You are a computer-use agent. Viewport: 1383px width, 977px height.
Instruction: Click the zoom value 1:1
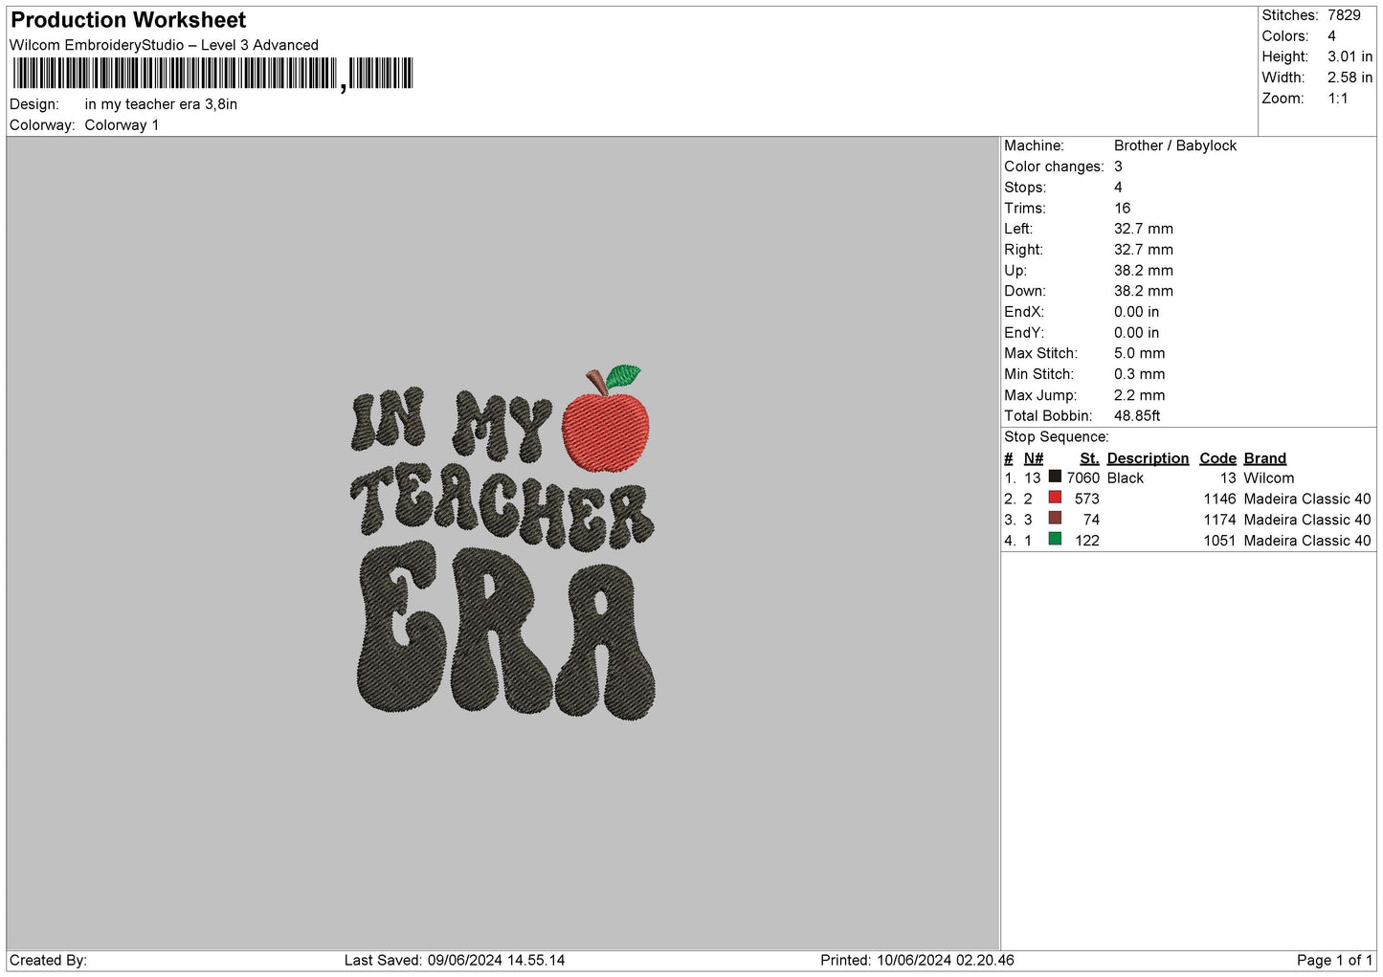point(1337,99)
